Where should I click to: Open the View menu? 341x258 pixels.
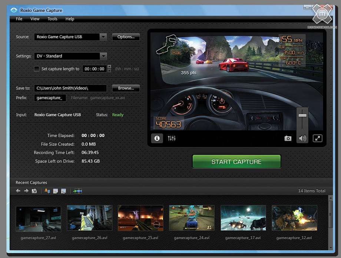35,19
